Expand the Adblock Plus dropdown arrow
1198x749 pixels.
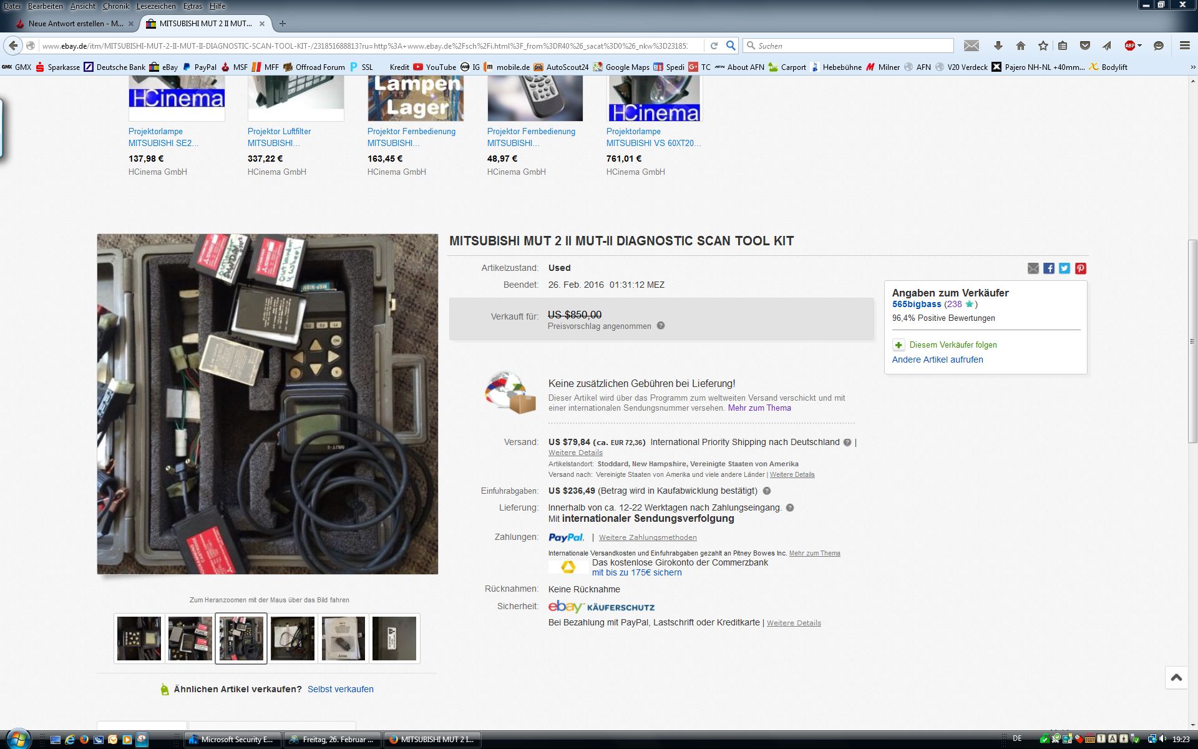[x=1140, y=46]
